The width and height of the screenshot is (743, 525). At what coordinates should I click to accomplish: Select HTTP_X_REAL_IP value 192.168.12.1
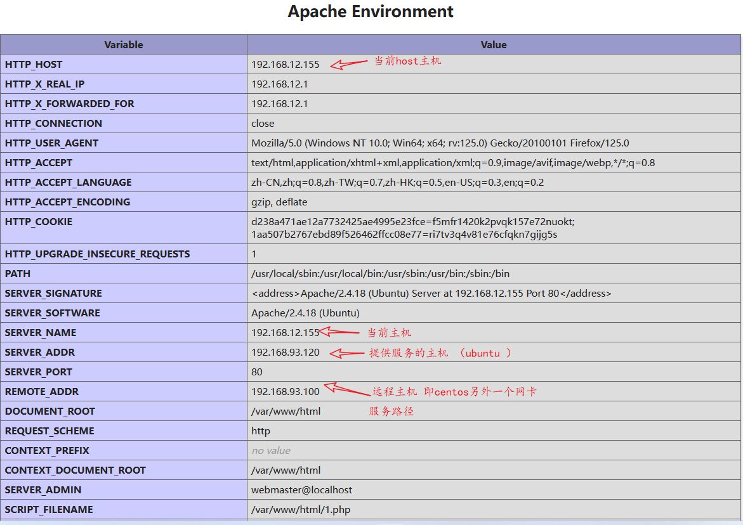tap(280, 84)
